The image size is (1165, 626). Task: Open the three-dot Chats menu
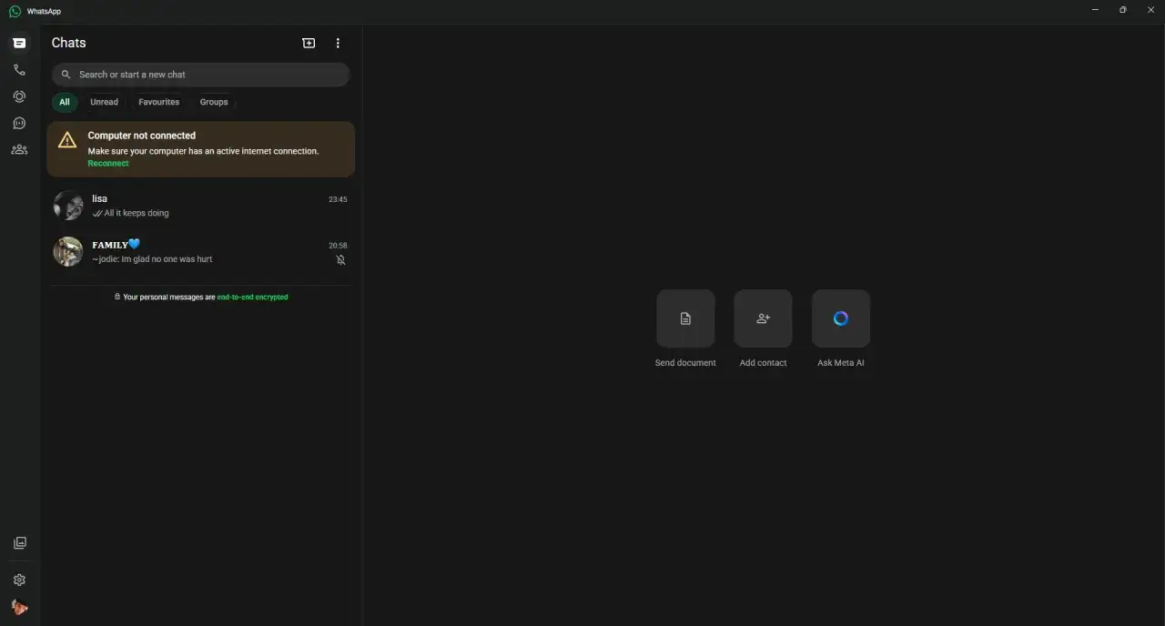[338, 43]
